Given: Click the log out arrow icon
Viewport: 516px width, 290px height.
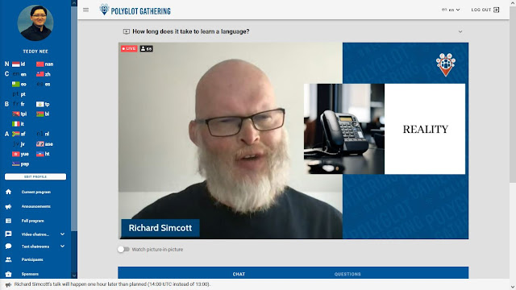Looking at the screenshot, I should pos(497,10).
